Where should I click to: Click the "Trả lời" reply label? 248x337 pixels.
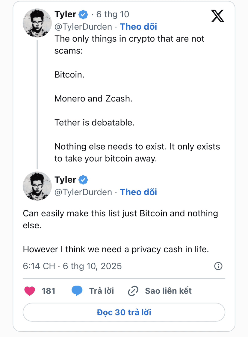pyautogui.click(x=102, y=291)
